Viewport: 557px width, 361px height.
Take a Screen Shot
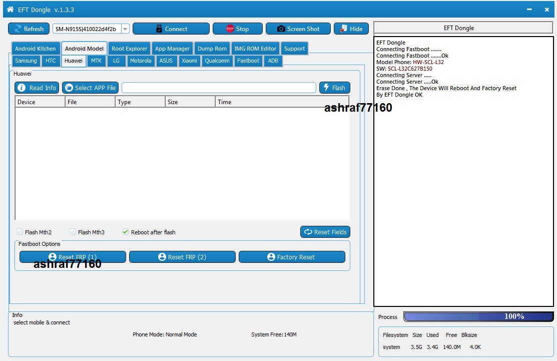[x=298, y=29]
